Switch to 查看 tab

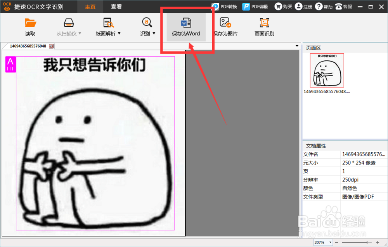pos(116,7)
